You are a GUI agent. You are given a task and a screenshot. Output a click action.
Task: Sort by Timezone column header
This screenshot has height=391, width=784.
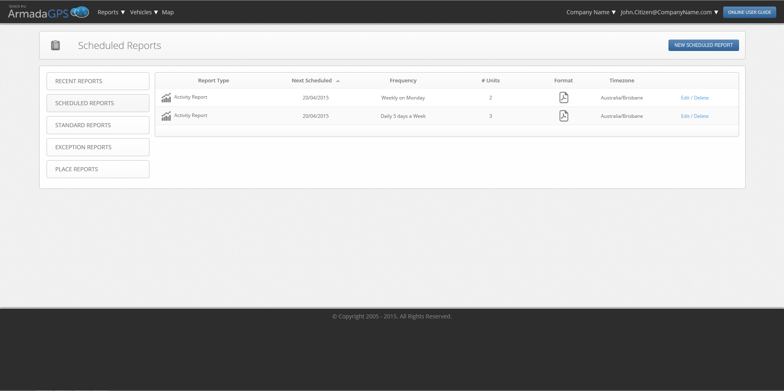(622, 81)
